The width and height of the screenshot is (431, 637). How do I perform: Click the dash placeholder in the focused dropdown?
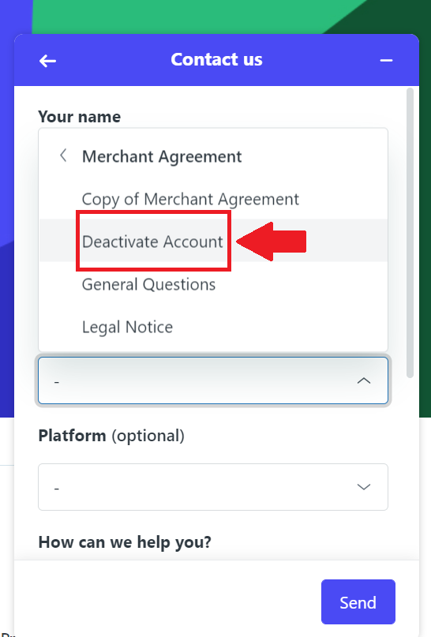click(x=57, y=381)
